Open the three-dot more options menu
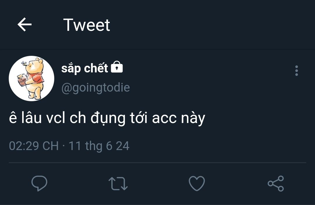 coord(297,71)
